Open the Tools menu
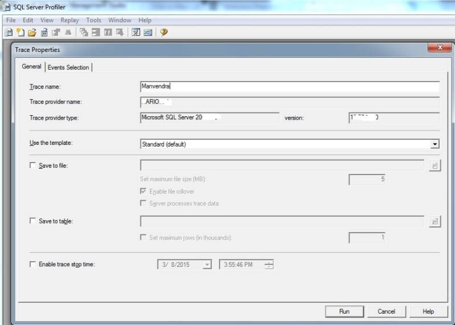Image resolution: width=455 pixels, height=325 pixels. [94, 21]
